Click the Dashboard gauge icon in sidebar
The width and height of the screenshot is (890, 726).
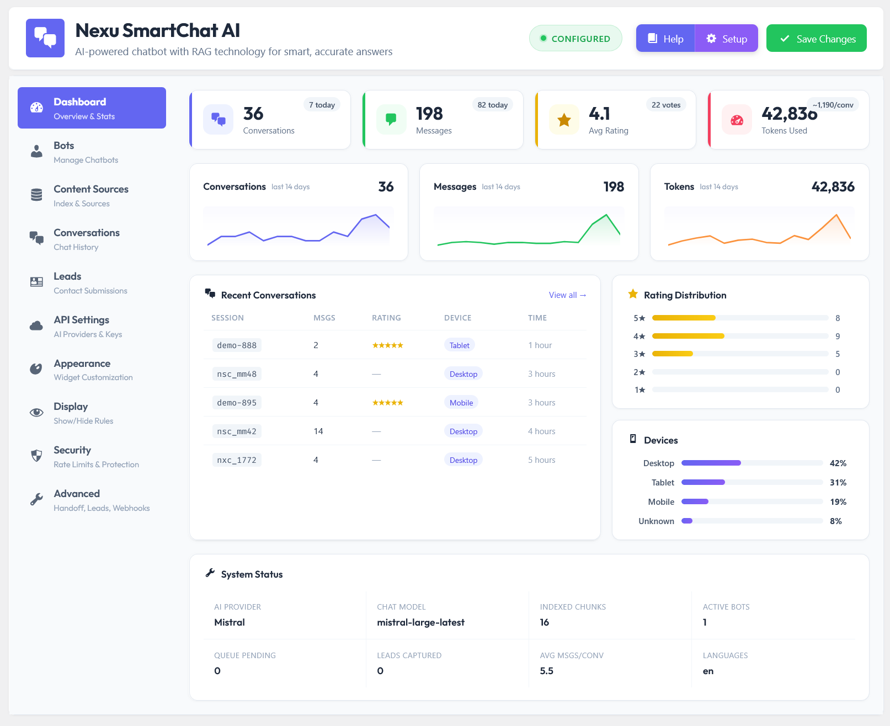(36, 108)
